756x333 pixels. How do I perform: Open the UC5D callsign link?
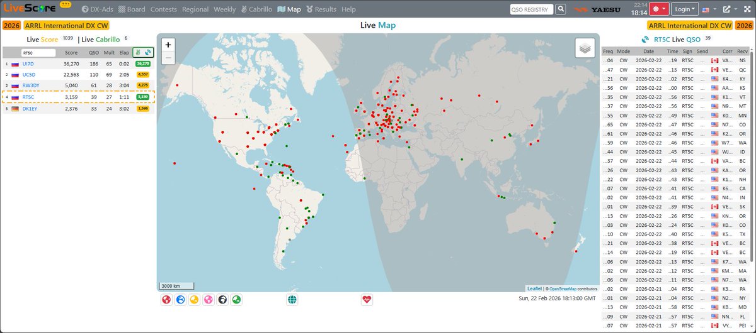pyautogui.click(x=29, y=75)
